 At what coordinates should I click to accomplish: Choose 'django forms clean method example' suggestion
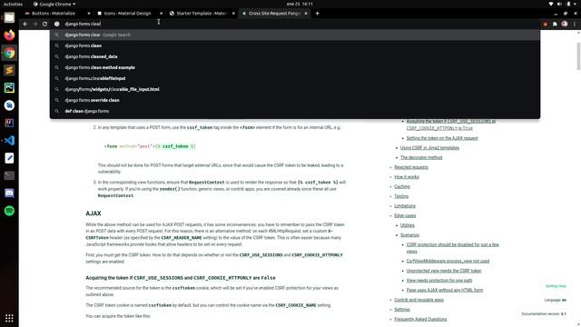pyautogui.click(x=295, y=67)
